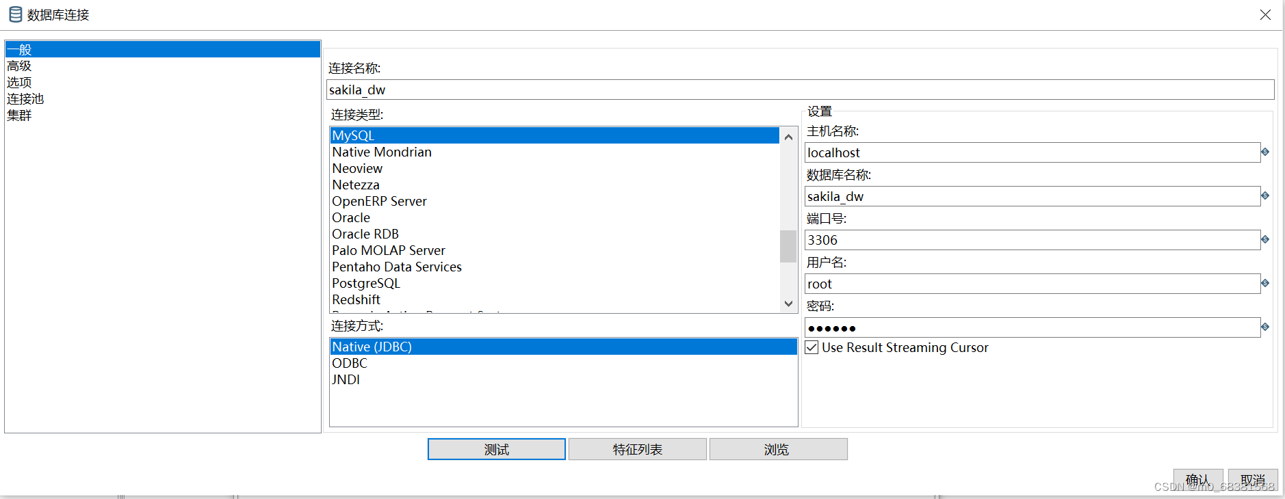
Task: Toggle Use Result Streaming Cursor checkbox
Action: click(x=812, y=347)
